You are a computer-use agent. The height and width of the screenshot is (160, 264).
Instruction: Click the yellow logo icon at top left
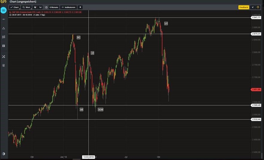pyautogui.click(x=3, y=1)
